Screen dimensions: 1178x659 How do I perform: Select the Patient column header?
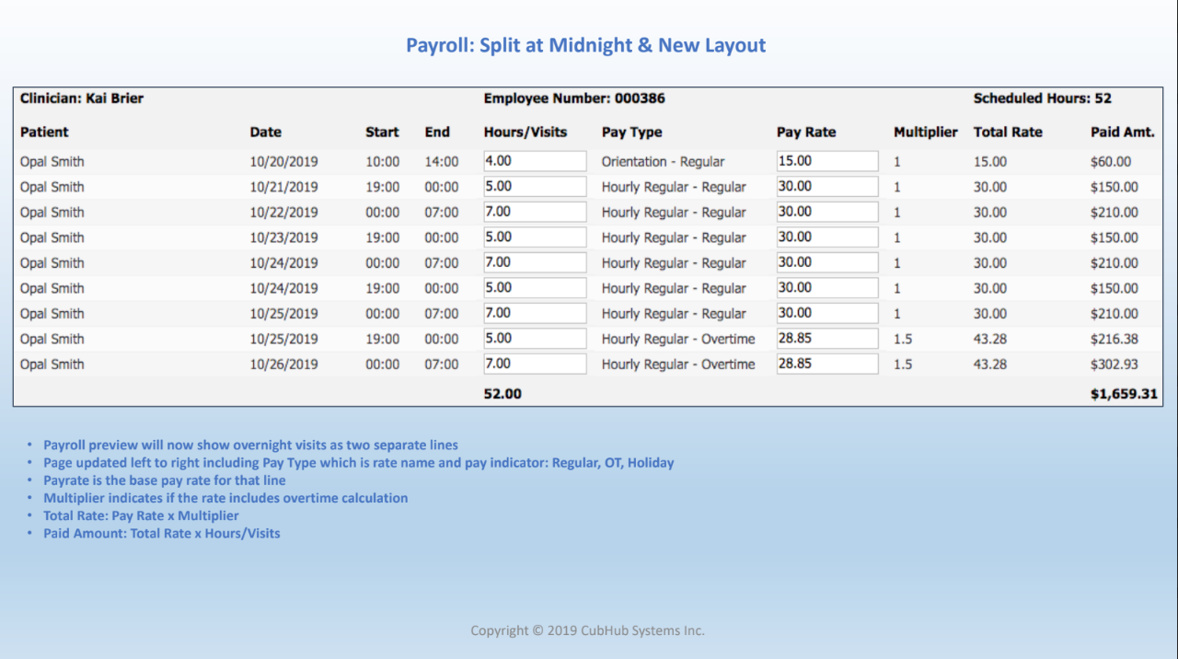click(44, 132)
